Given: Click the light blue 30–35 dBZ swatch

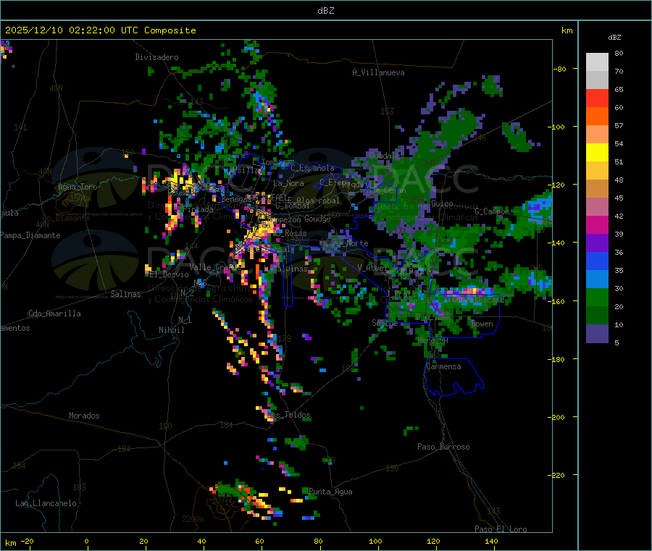Looking at the screenshot, I should (597, 279).
